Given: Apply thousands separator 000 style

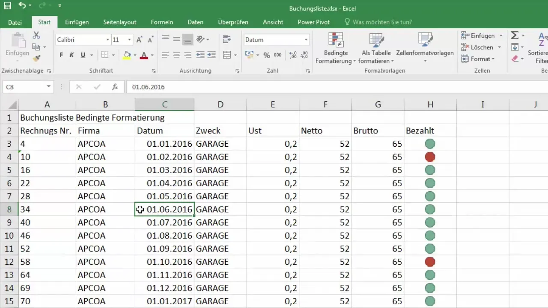Looking at the screenshot, I should [x=277, y=55].
